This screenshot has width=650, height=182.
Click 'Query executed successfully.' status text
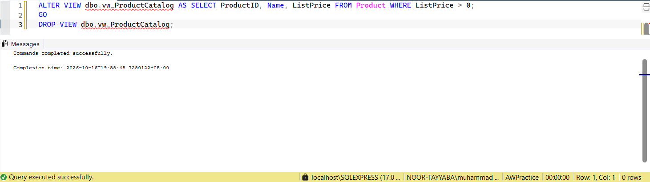(x=51, y=177)
